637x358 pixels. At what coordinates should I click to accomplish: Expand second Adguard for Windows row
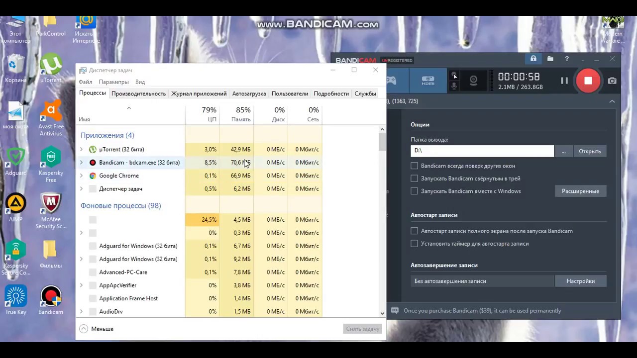click(82, 259)
